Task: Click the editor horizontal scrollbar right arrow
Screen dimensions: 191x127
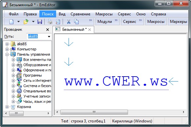Action: point(183,112)
